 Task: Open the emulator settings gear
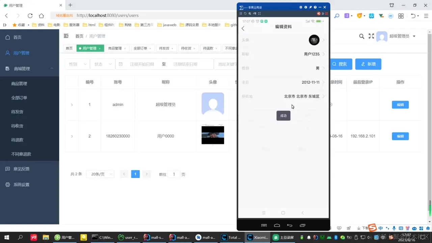(301, 7)
